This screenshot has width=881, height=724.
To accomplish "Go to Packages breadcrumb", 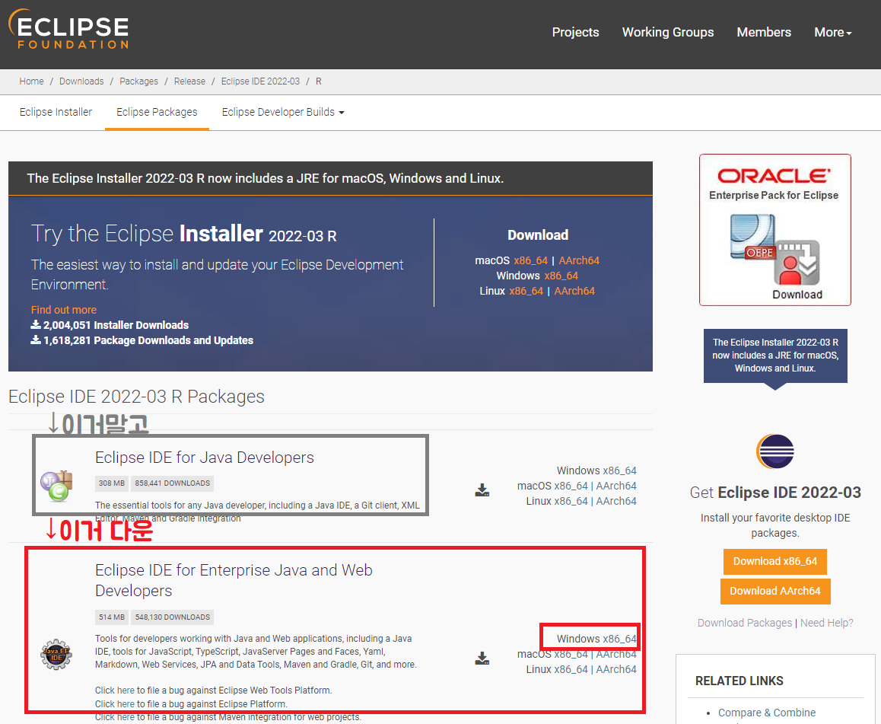I will click(138, 81).
